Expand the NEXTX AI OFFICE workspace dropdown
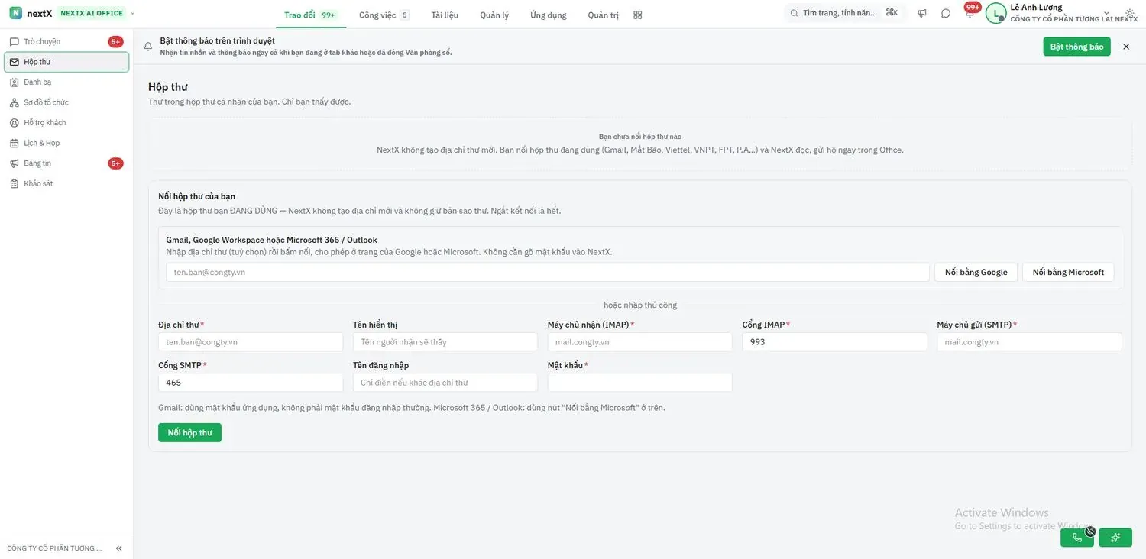The image size is (1146, 559). (133, 13)
